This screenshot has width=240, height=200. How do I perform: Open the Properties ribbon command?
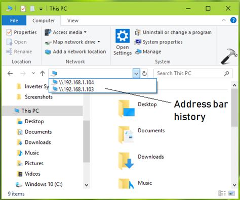pyautogui.click(x=21, y=32)
